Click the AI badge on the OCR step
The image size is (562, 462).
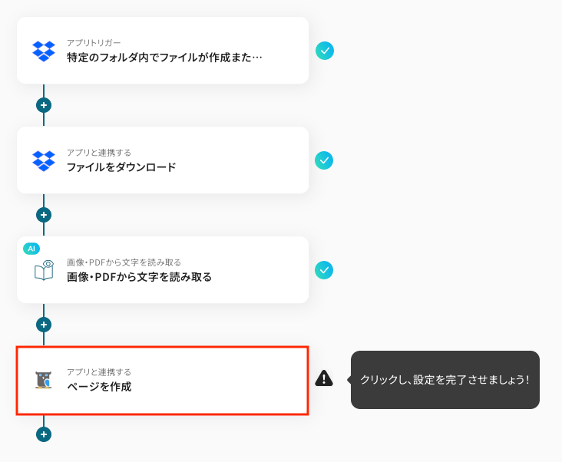[31, 249]
